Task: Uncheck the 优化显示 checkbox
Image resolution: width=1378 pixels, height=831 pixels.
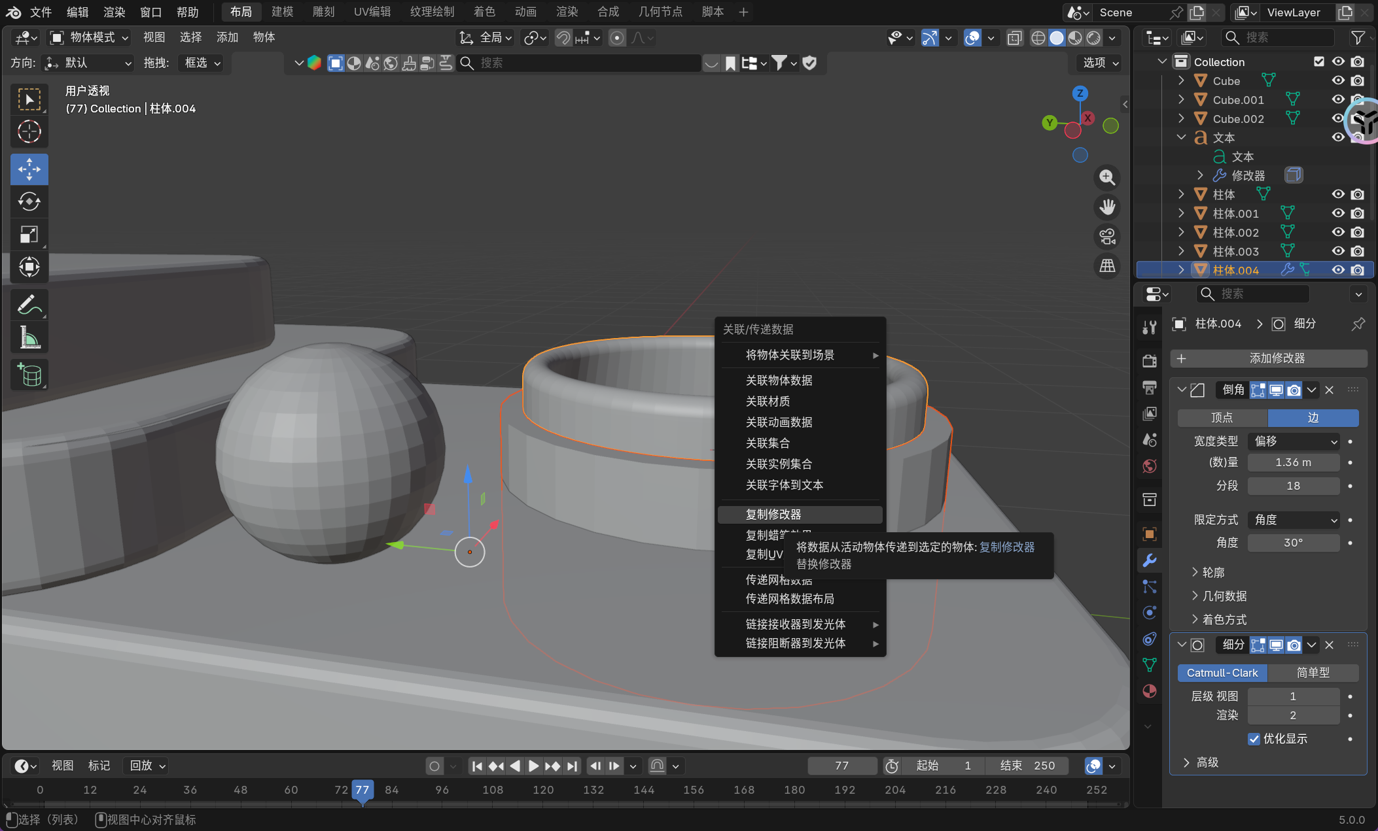Action: tap(1254, 739)
